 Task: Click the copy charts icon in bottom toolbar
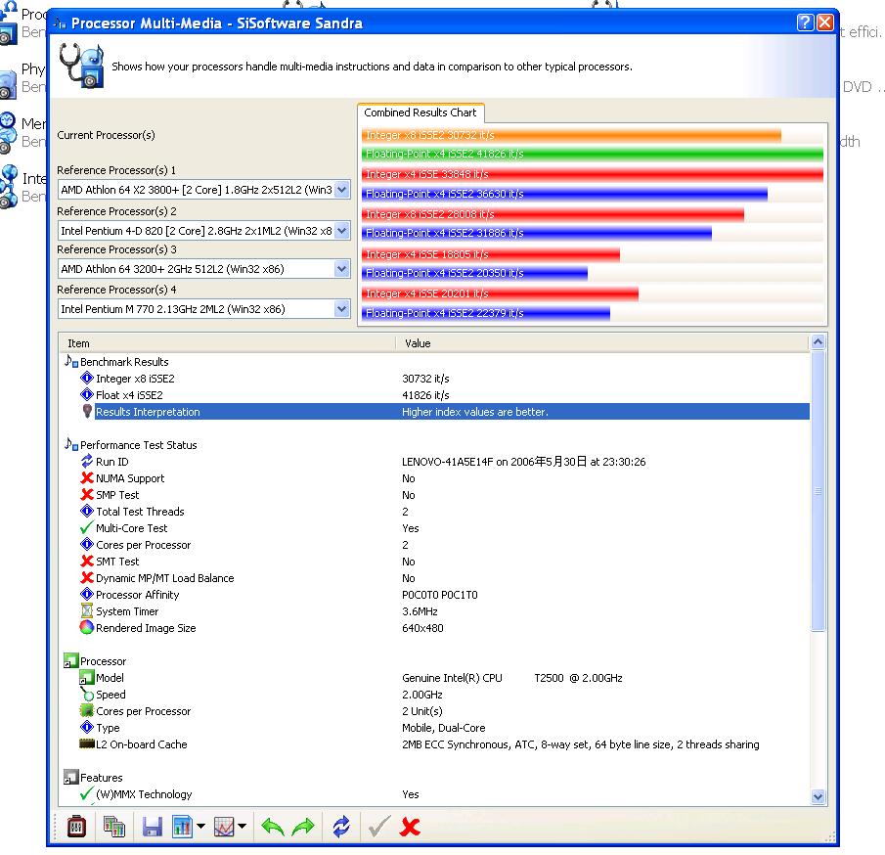pyautogui.click(x=114, y=827)
